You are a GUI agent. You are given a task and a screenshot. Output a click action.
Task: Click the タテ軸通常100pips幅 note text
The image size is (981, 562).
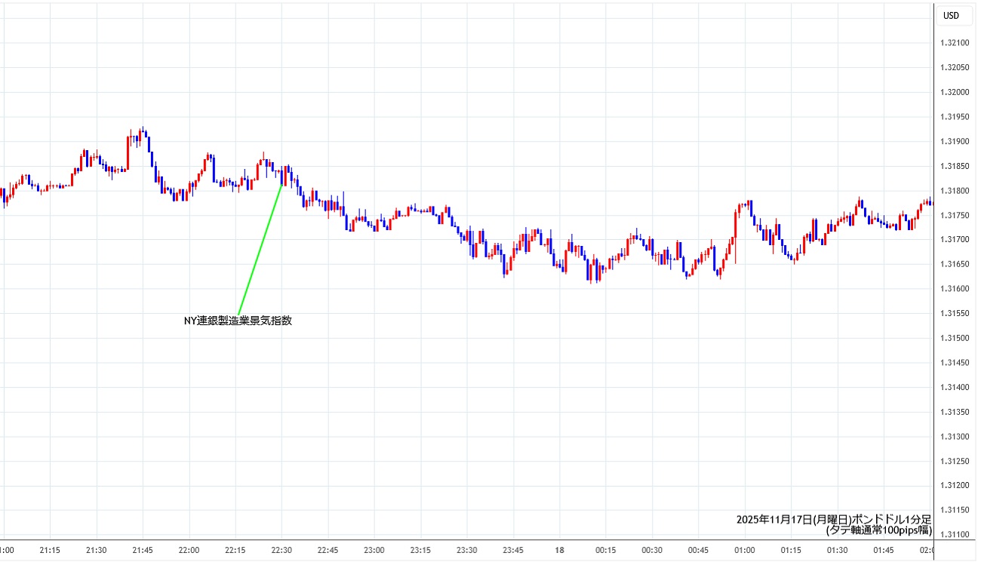point(879,530)
